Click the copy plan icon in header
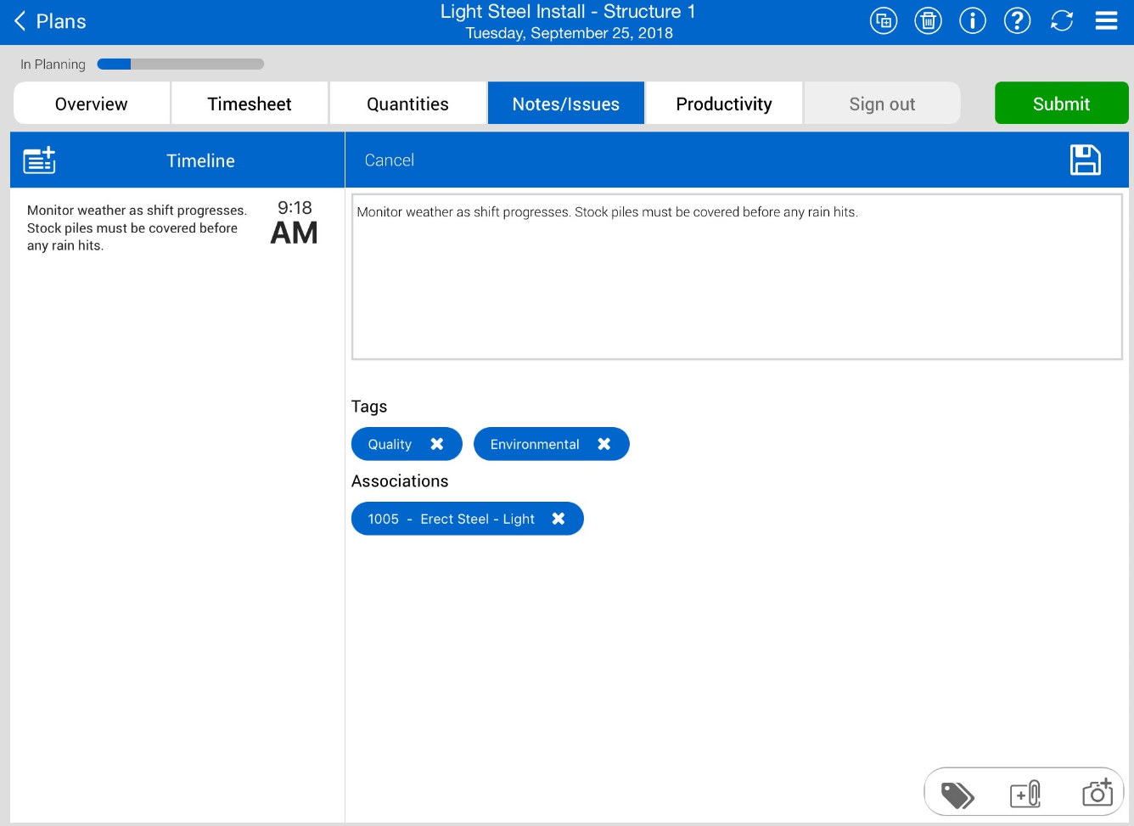The width and height of the screenshot is (1134, 826). [884, 21]
